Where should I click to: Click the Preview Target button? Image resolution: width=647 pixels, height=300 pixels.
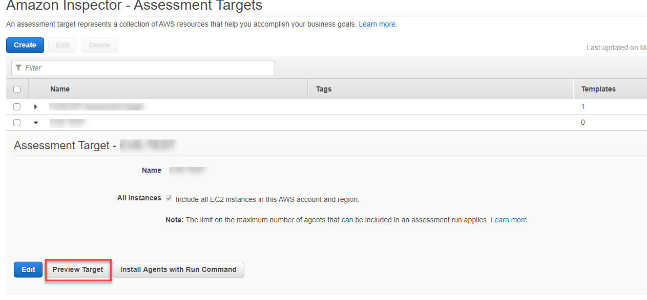(x=78, y=269)
